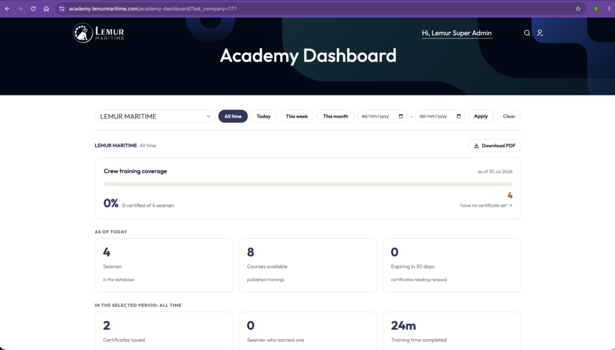The width and height of the screenshot is (615, 350).
Task: Open browser three-dot menu
Action: (609, 8)
